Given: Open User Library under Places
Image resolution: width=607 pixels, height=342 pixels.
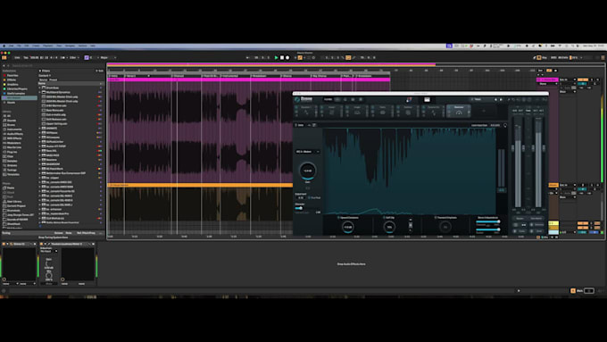Looking at the screenshot, I should pyautogui.click(x=14, y=202).
